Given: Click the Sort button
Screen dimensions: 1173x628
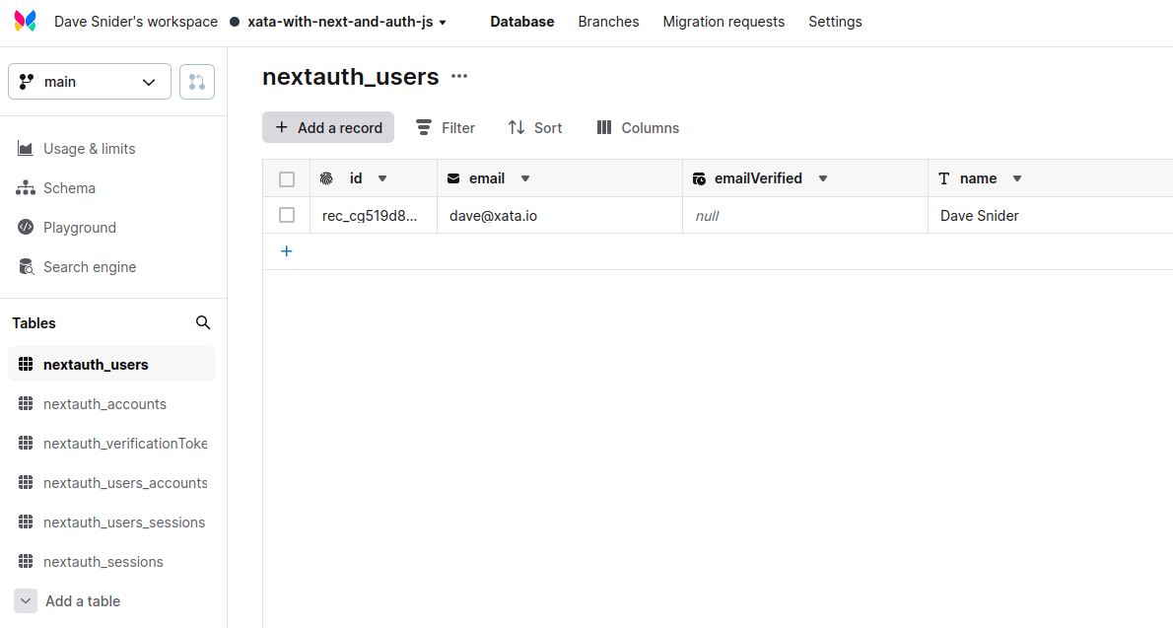Looking at the screenshot, I should (535, 127).
